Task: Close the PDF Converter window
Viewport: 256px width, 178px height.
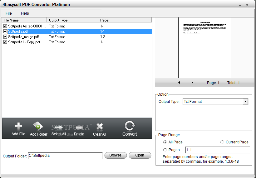Action: (247, 5)
